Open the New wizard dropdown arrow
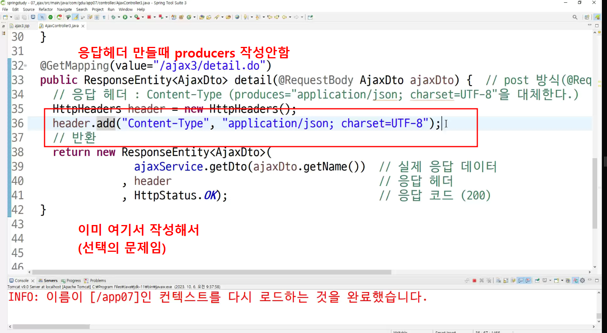Screen dimensions: 607x333 (11, 17)
